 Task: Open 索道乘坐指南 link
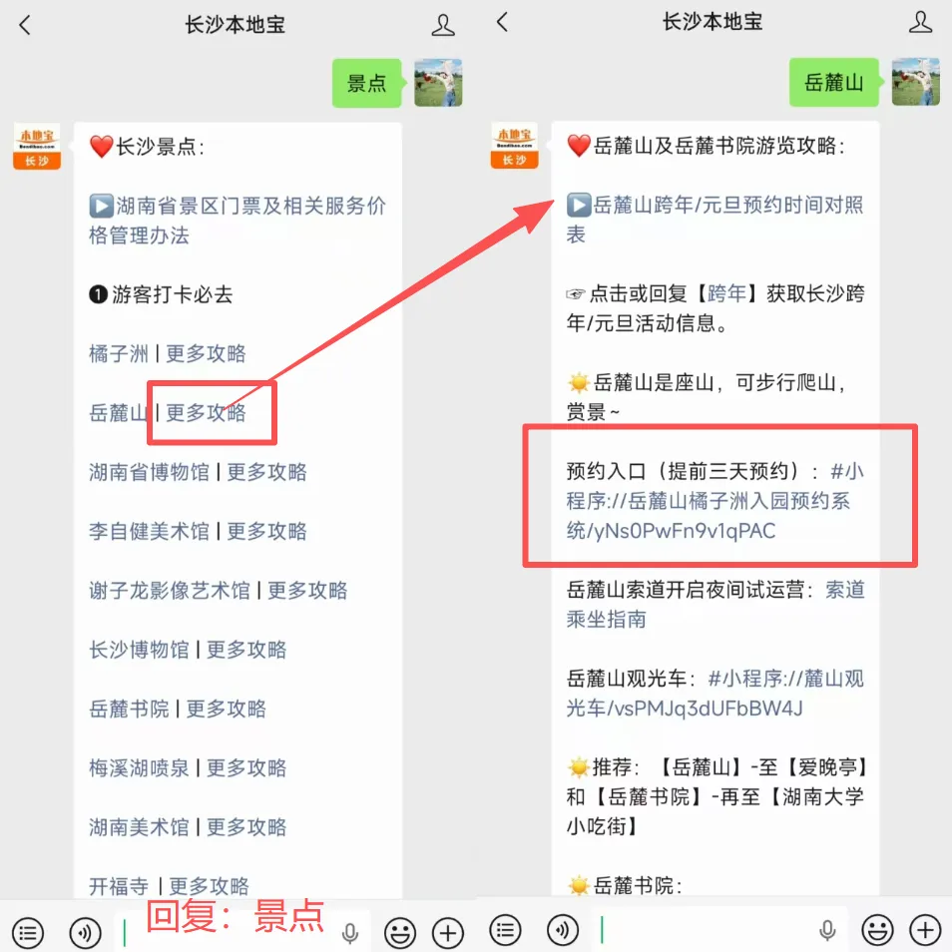coord(715,604)
